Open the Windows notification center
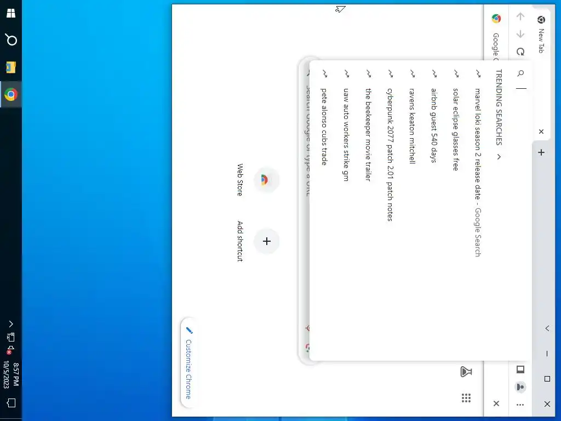 11,403
